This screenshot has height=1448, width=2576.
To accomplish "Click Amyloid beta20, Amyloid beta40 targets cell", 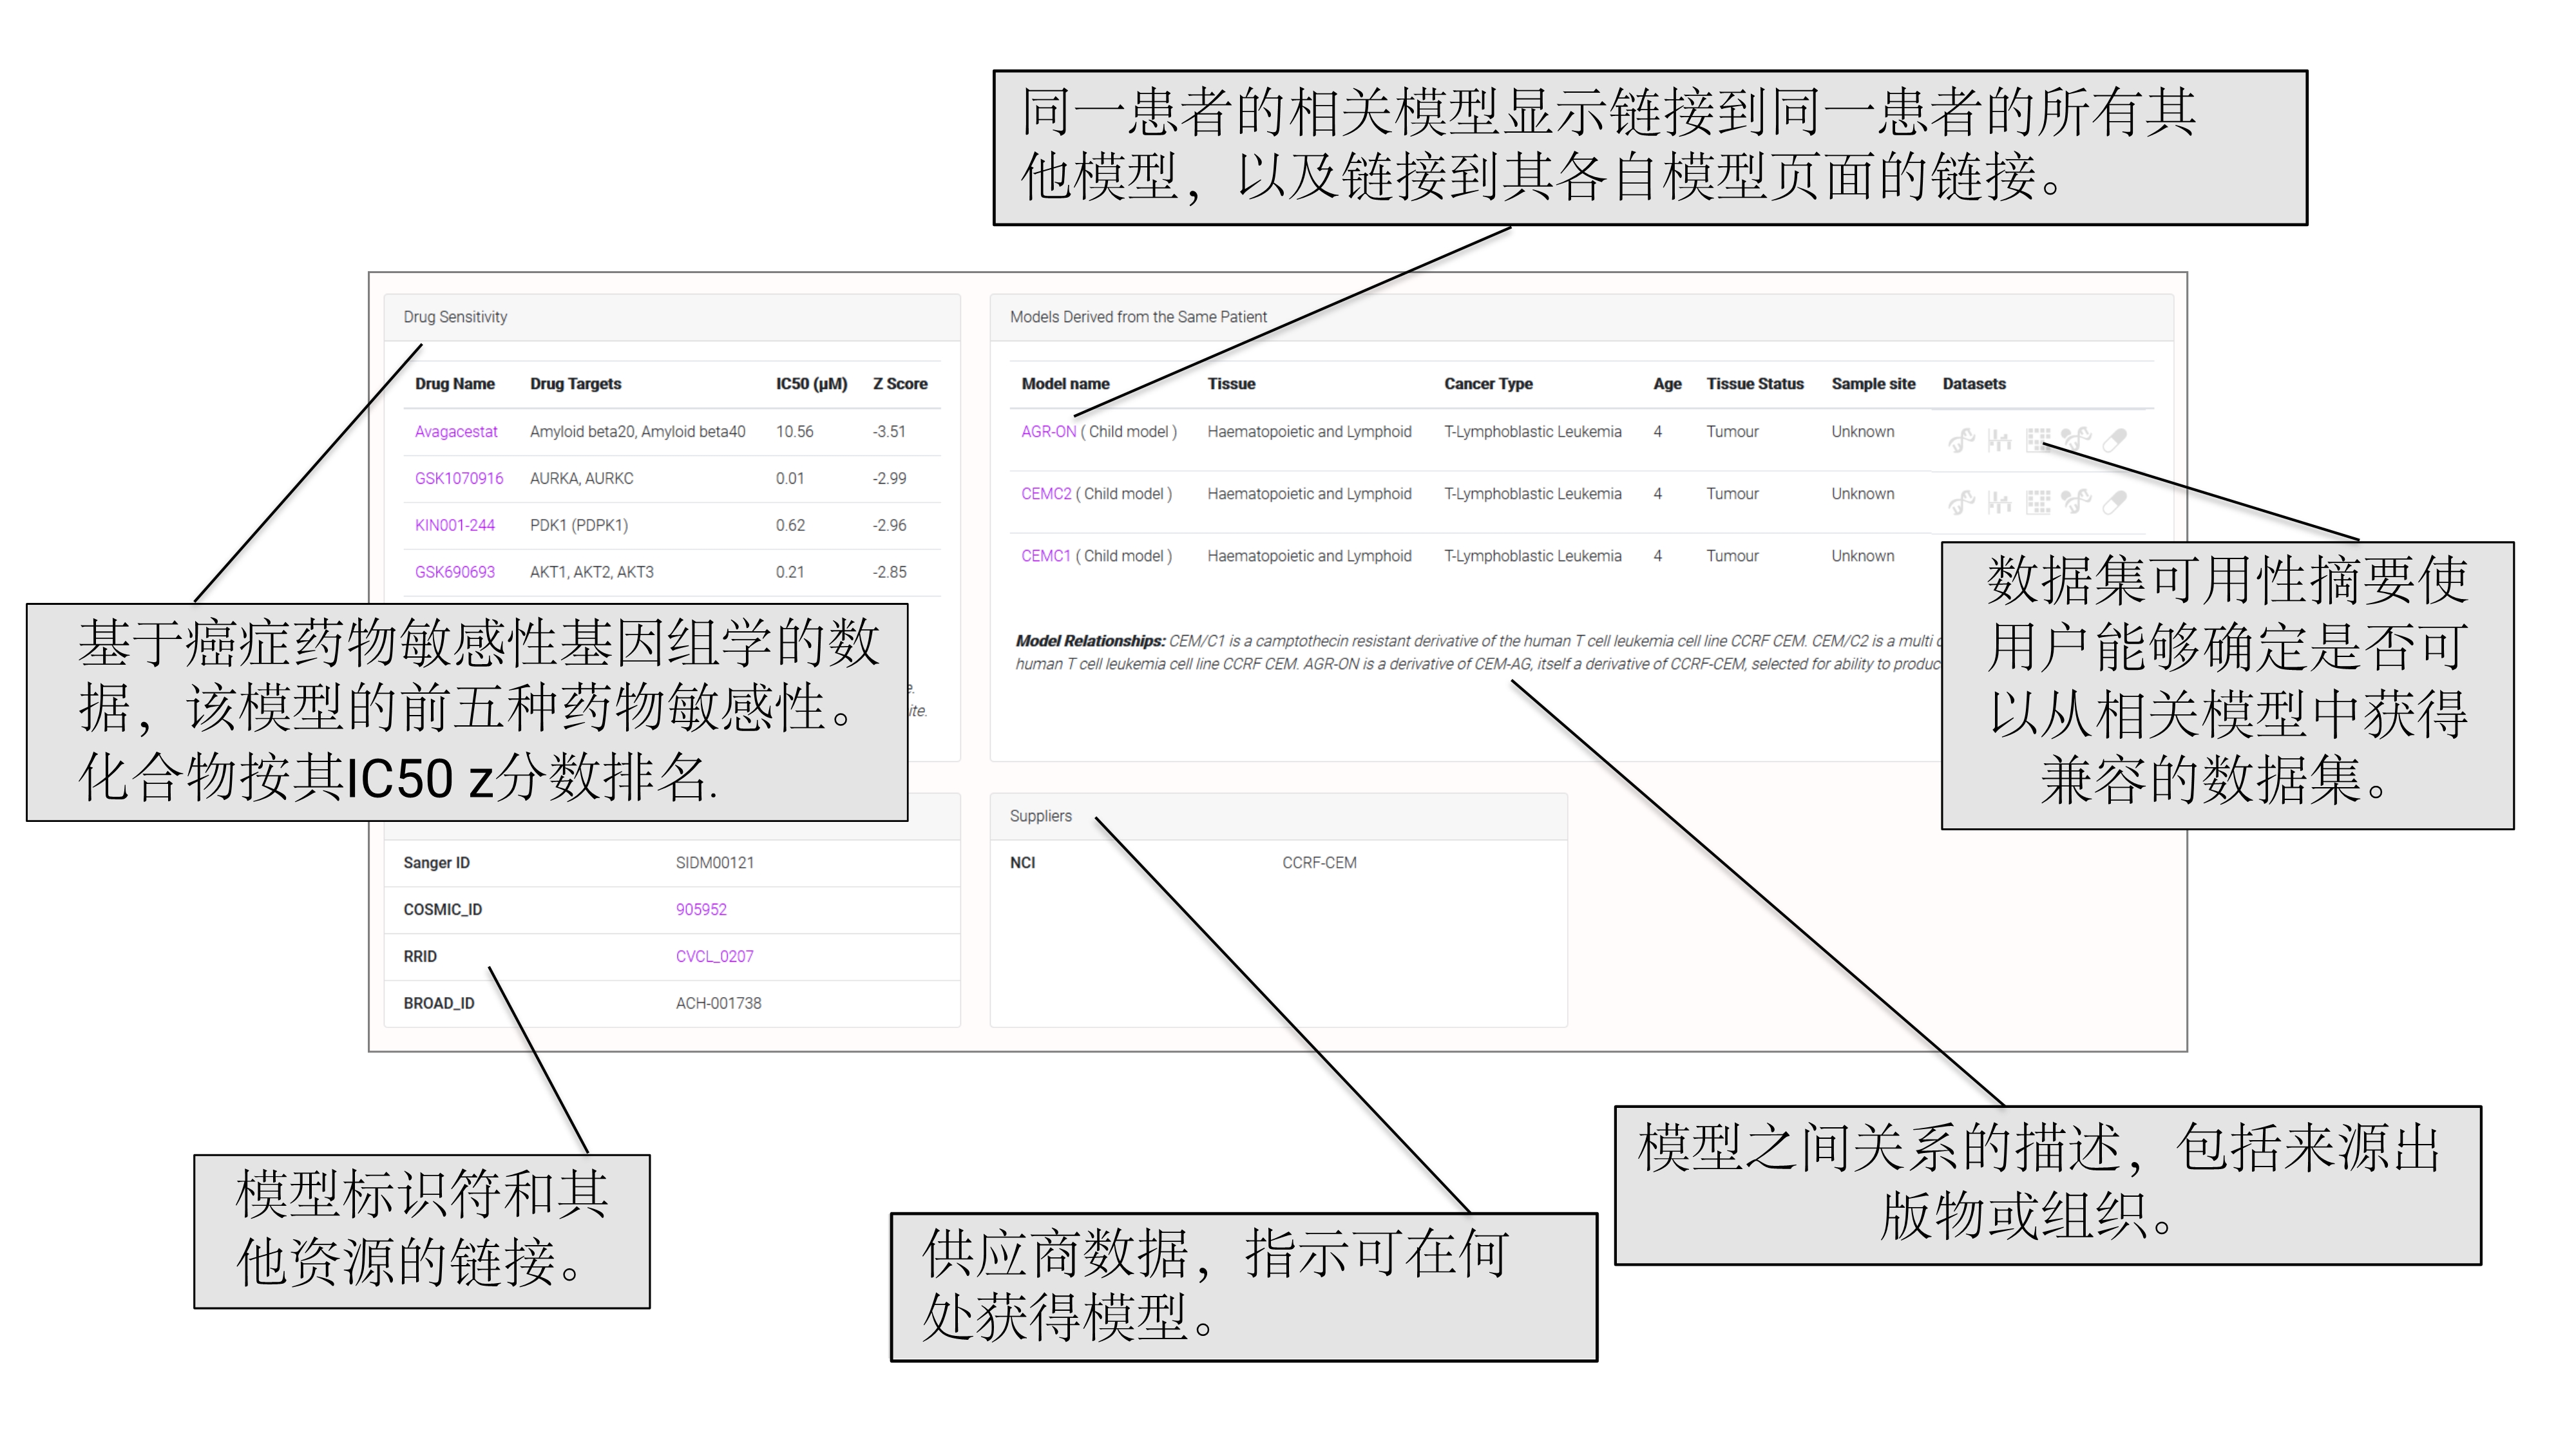I will [x=637, y=432].
